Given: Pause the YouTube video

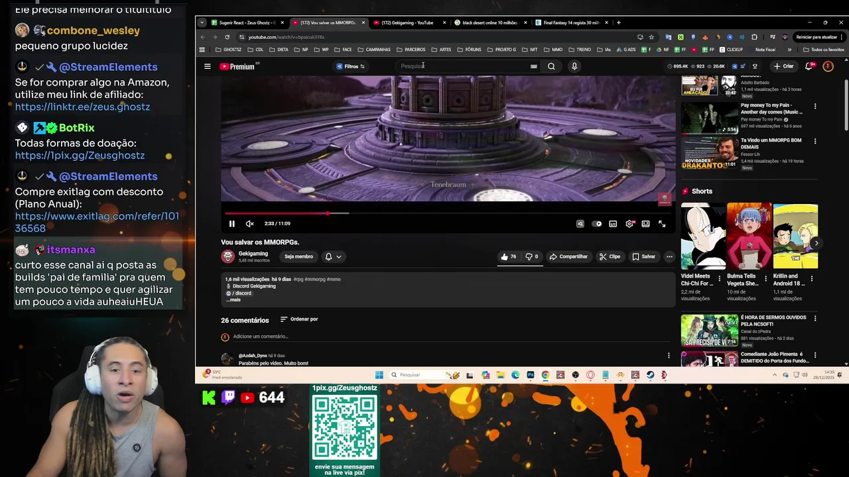Looking at the screenshot, I should coord(231,224).
